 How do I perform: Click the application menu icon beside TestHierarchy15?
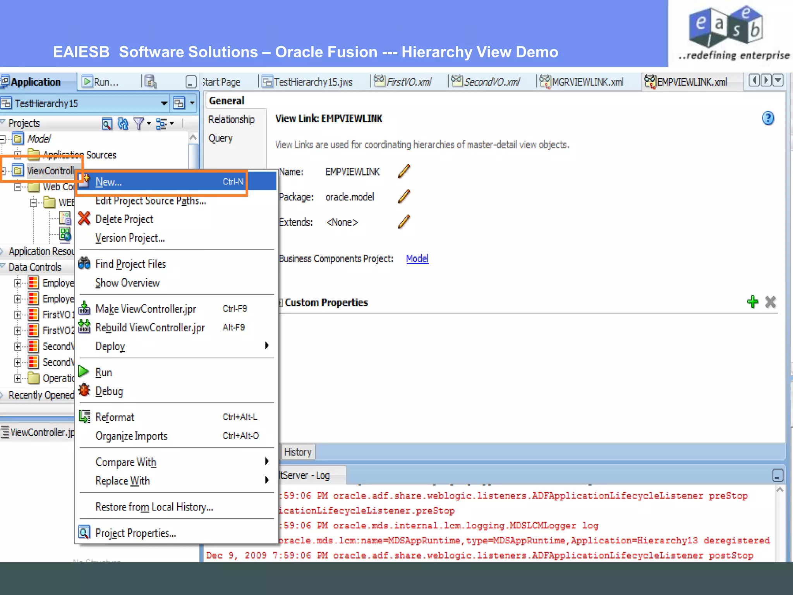[x=179, y=103]
